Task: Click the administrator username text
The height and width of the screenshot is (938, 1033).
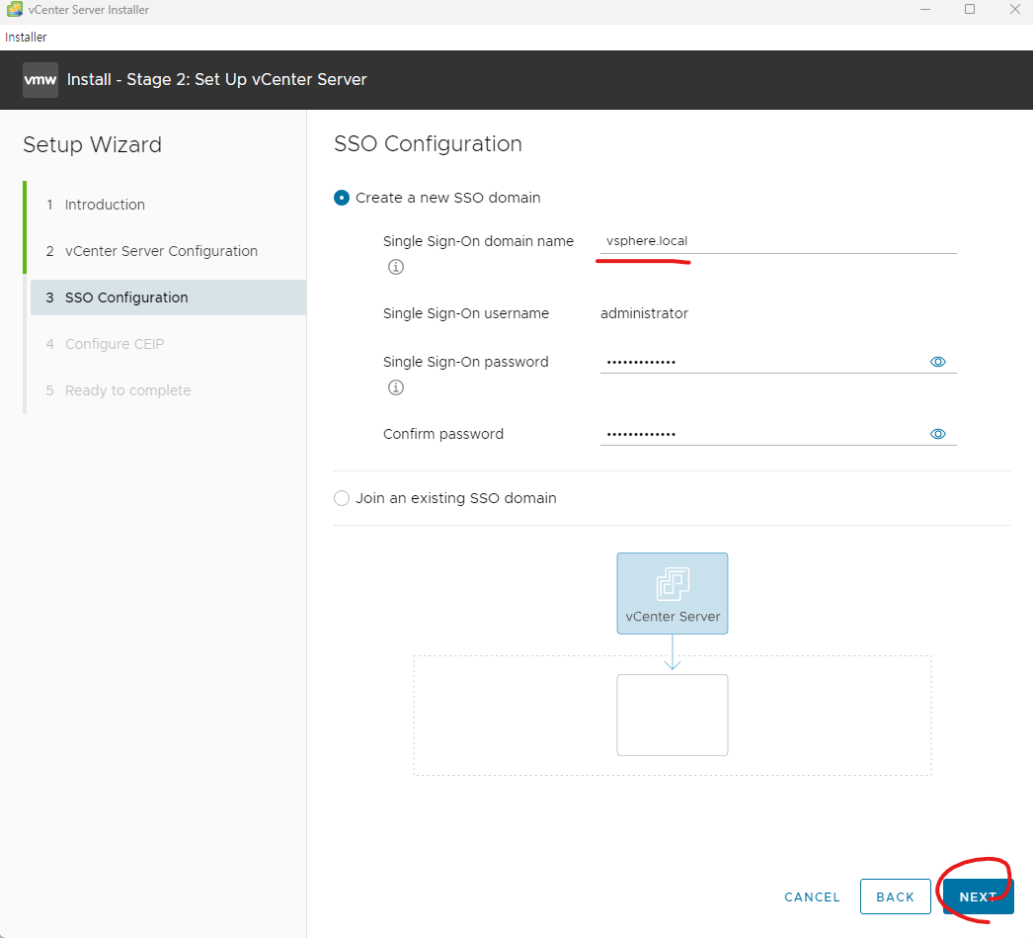Action: tap(644, 313)
